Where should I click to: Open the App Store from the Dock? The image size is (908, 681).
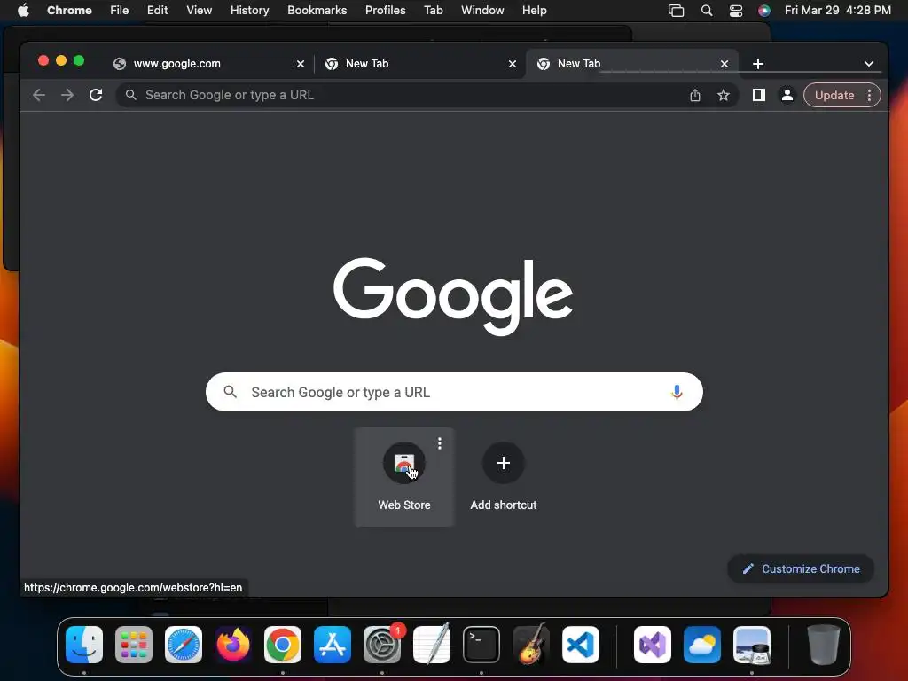click(333, 645)
